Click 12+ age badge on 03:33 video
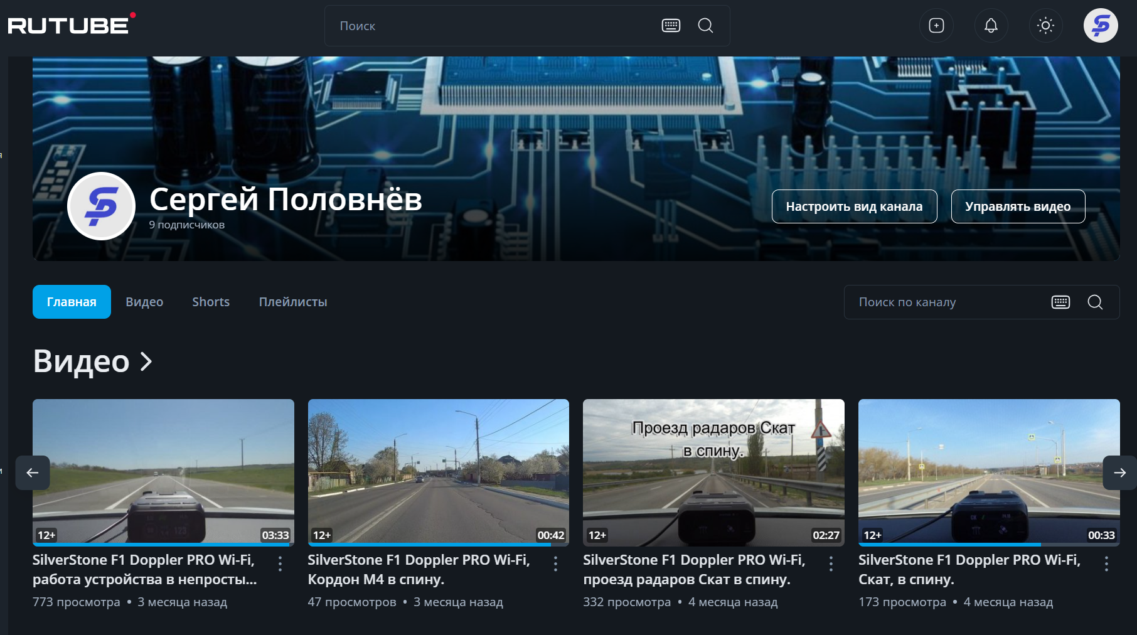Screen dimensions: 1137x635 pyautogui.click(x=46, y=535)
